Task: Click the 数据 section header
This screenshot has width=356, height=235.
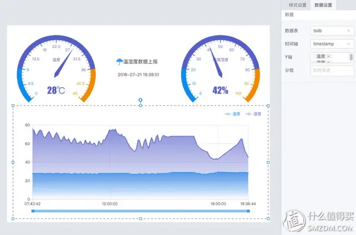Action: click(290, 15)
